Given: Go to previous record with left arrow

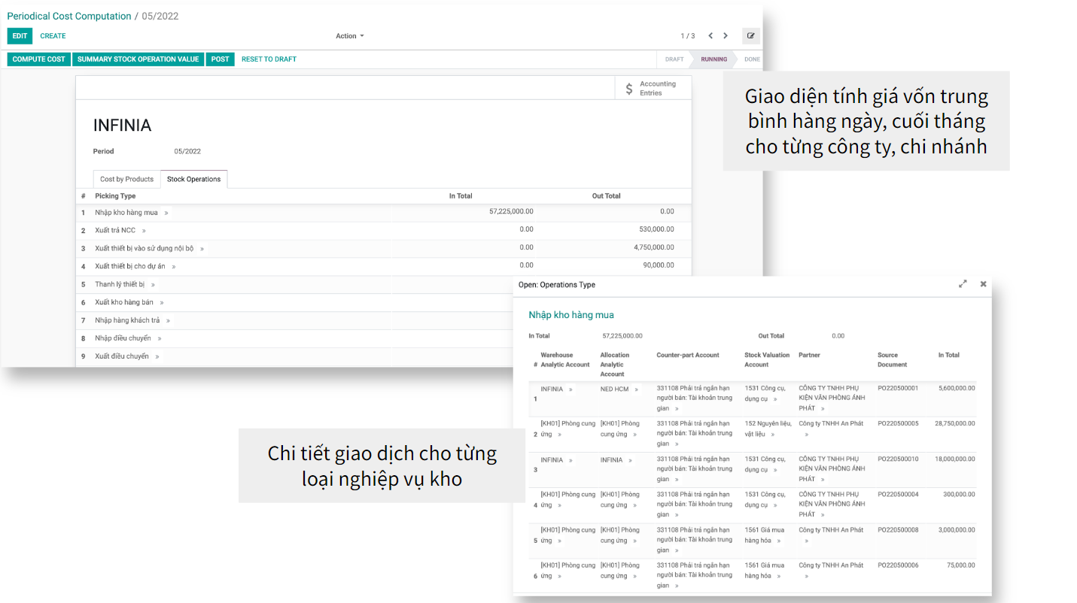Looking at the screenshot, I should pyautogui.click(x=710, y=36).
